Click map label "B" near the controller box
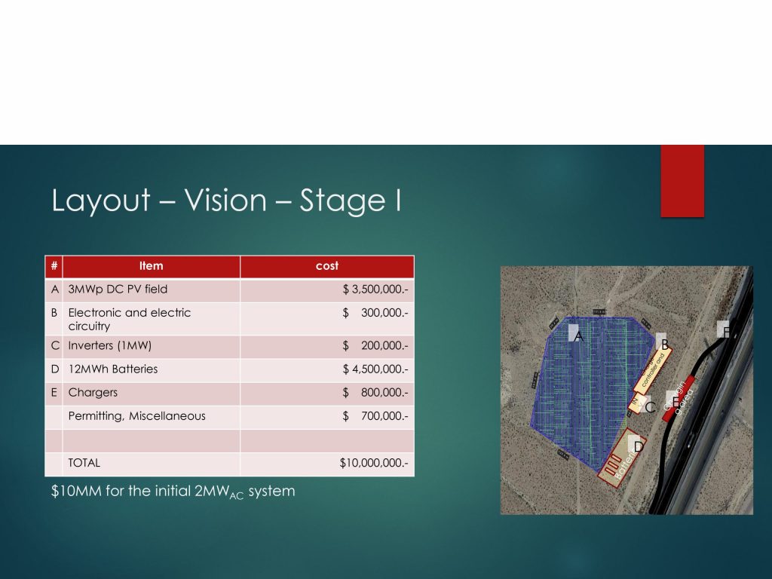This screenshot has width=772, height=579. 664,345
